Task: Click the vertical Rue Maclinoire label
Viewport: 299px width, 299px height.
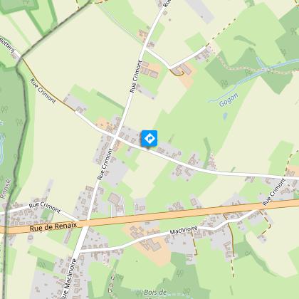Action: click(x=68, y=279)
